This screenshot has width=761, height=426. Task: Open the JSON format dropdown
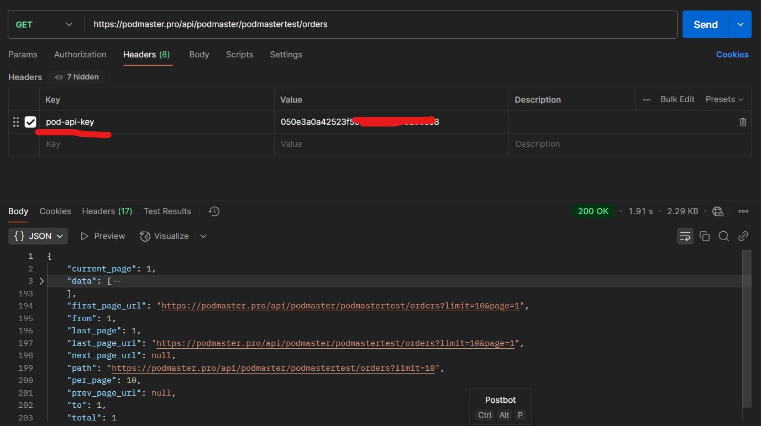tap(38, 236)
